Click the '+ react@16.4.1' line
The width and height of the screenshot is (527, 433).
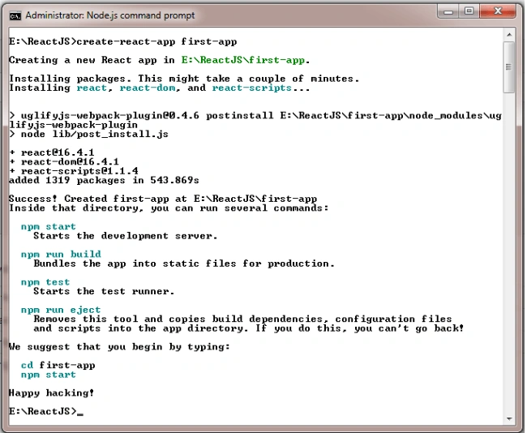pyautogui.click(x=52, y=152)
